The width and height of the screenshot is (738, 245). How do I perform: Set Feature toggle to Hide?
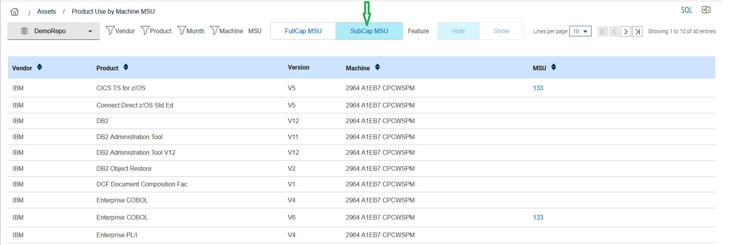(458, 31)
